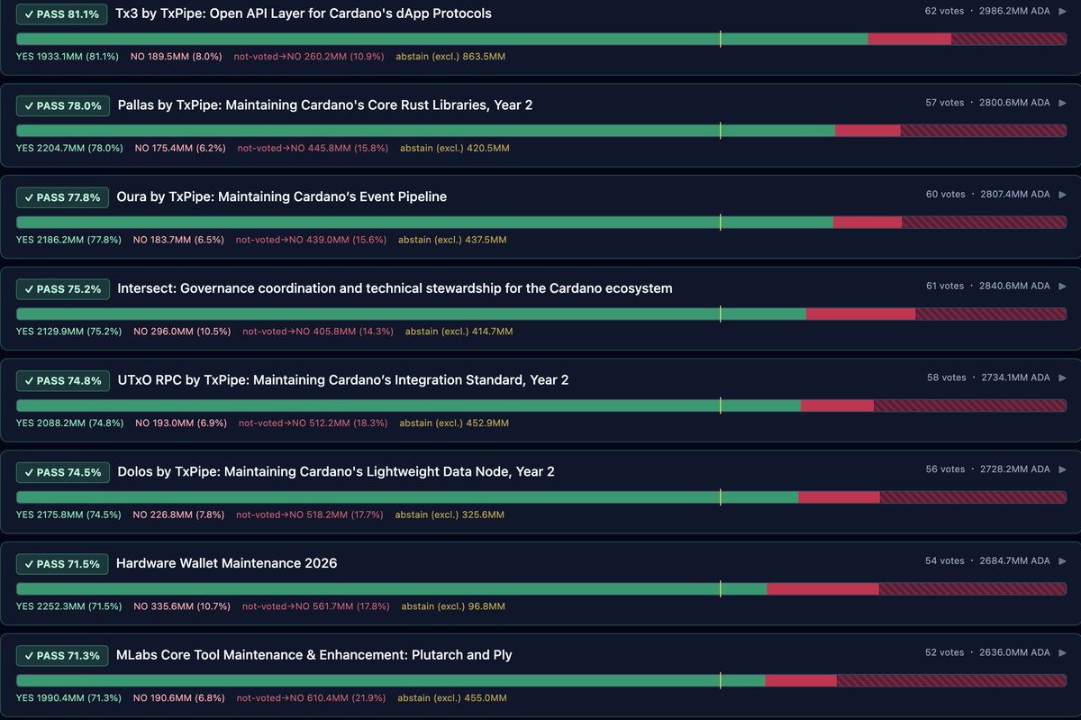Click 'abstain (excl.) 96.8MM' text
The image size is (1081, 720).
[453, 606]
